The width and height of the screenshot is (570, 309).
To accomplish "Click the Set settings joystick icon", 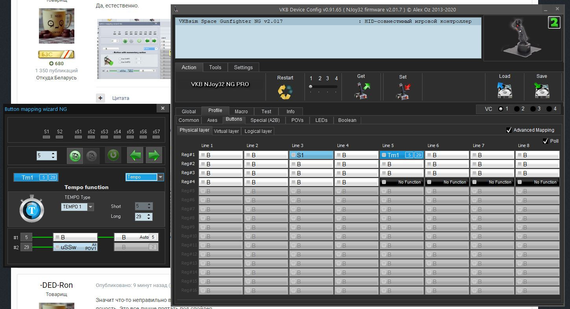I will tap(403, 91).
